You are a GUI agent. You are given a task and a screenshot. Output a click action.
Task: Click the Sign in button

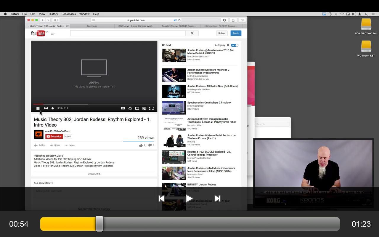(236, 33)
